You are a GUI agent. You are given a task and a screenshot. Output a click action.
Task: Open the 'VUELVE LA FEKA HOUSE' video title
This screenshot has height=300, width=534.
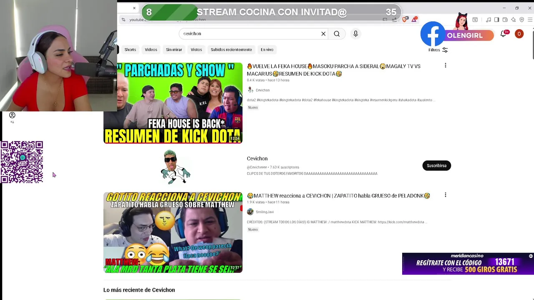click(334, 70)
